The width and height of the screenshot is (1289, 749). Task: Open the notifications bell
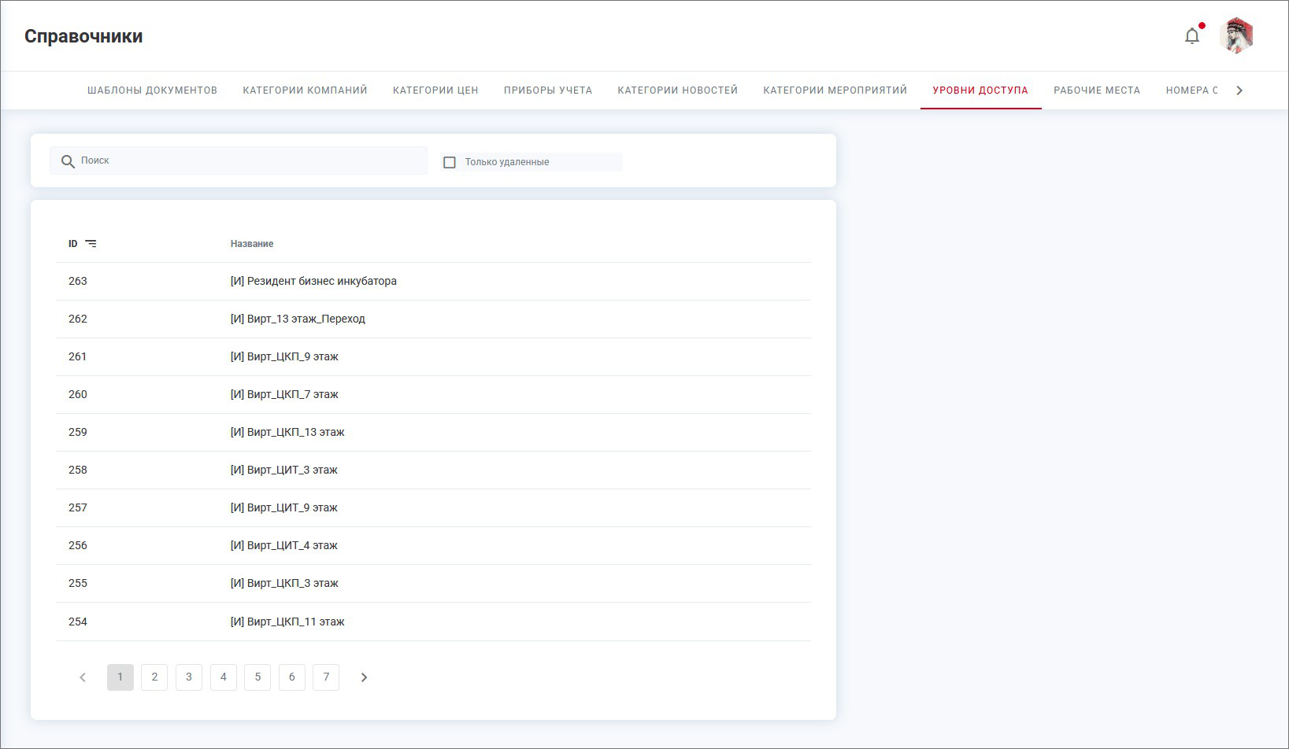1191,36
